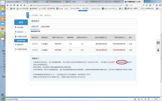Image resolution: width=162 pixels, height=101 pixels.
Task: Zoom in with the plus button
Action: [x=160, y=99]
